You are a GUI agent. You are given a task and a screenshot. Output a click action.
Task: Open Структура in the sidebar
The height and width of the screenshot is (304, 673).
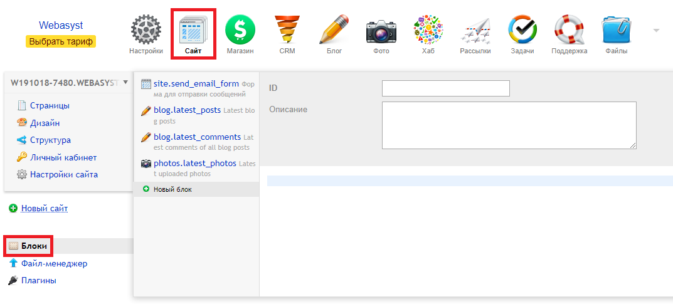(x=51, y=140)
